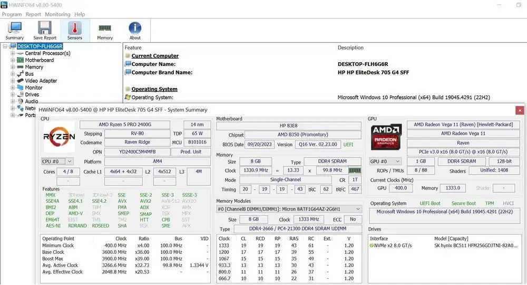Click the Computer Brand Name row icon
Viewport: 527px width, 285px height.
pyautogui.click(x=128, y=72)
